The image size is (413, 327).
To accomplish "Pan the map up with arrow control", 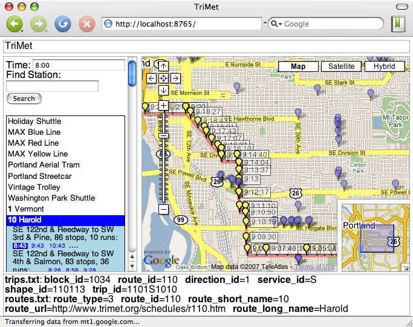I will click(163, 65).
